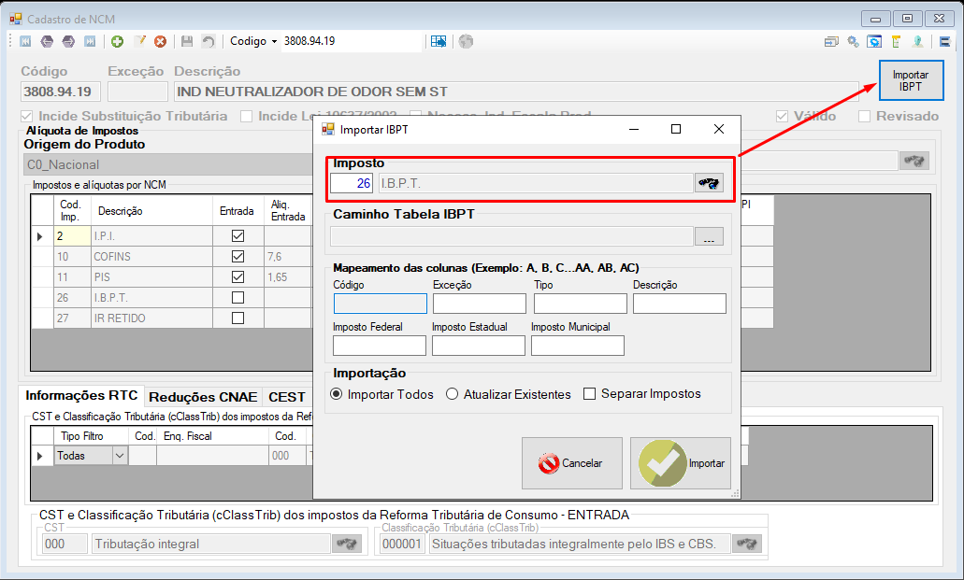Open the Codigo search field dropdown
964x580 pixels.
tap(274, 41)
